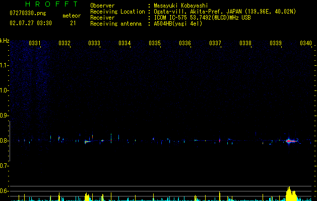
Task: Click the 'Receiving Location' label
Action: [x=117, y=12]
